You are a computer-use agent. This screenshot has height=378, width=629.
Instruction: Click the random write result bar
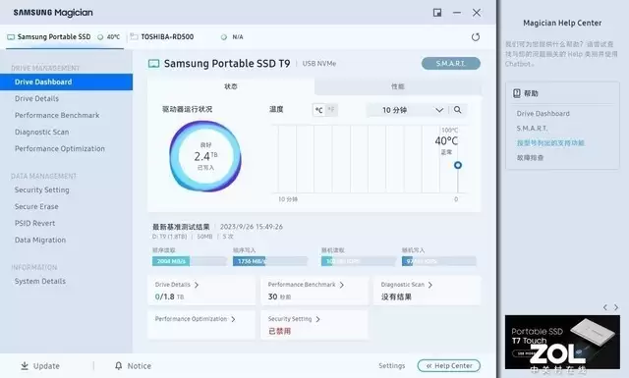click(x=439, y=261)
